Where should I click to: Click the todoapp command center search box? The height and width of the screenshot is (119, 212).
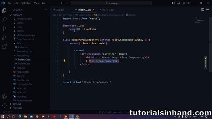(x=111, y=3)
